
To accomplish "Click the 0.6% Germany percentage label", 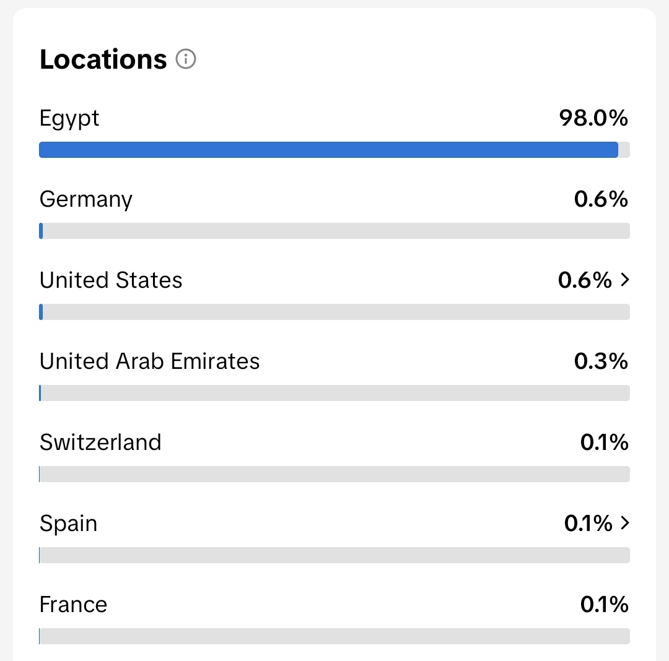I will pos(601,199).
